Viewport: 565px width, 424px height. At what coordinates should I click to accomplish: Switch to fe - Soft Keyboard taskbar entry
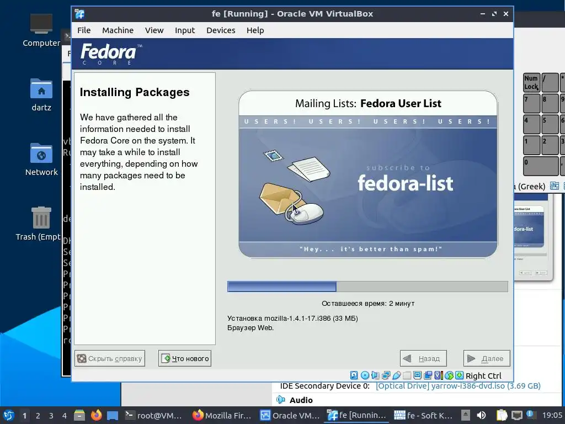tap(424, 415)
